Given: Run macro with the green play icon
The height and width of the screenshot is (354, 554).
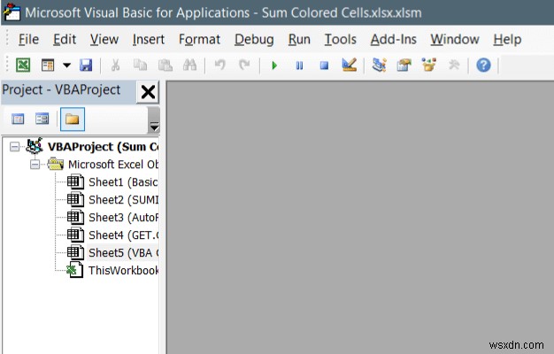Looking at the screenshot, I should [274, 65].
